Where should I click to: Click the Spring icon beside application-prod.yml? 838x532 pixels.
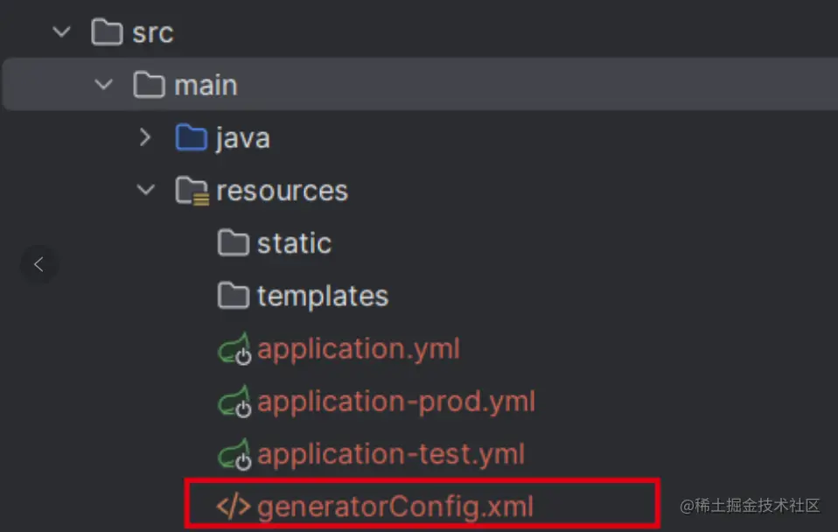click(x=234, y=402)
